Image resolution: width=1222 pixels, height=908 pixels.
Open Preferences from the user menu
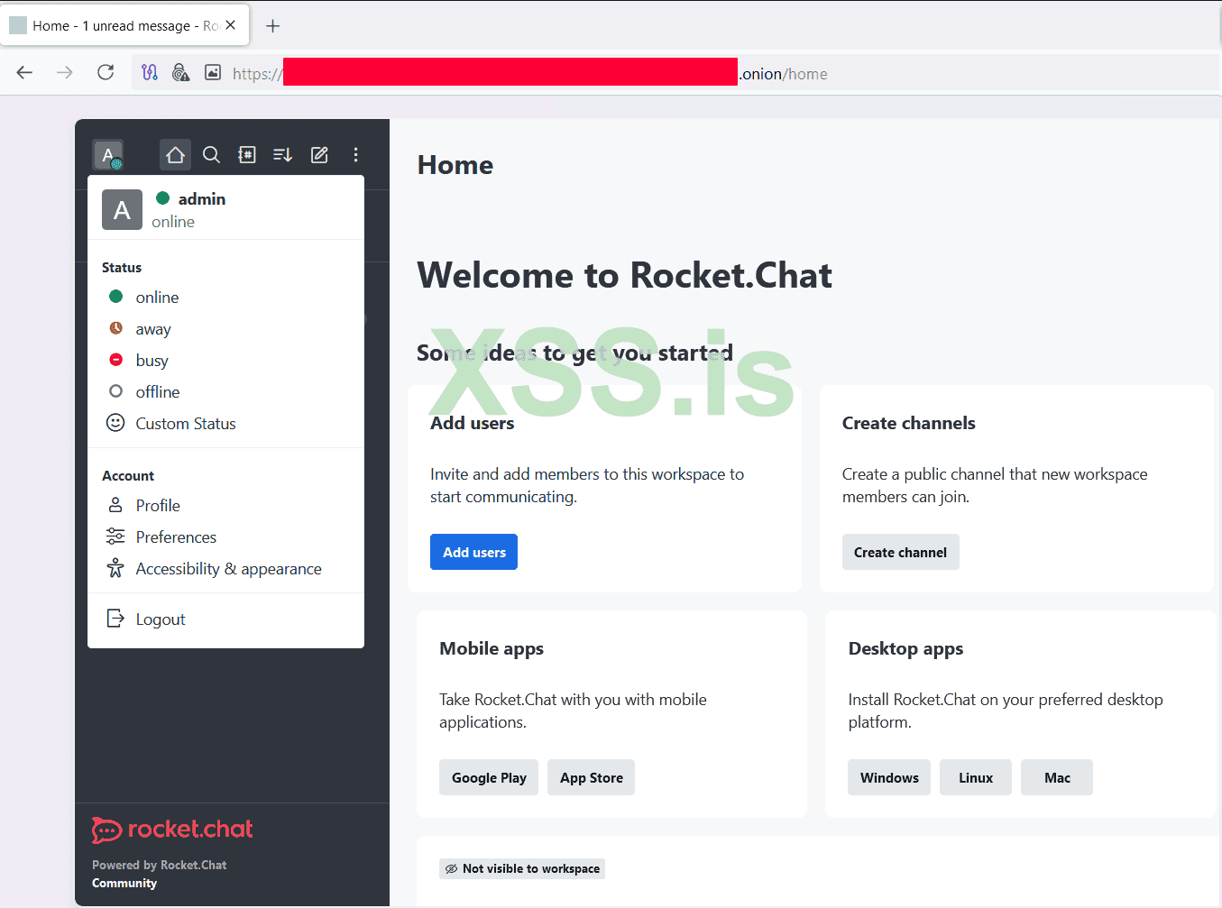pyautogui.click(x=225, y=537)
